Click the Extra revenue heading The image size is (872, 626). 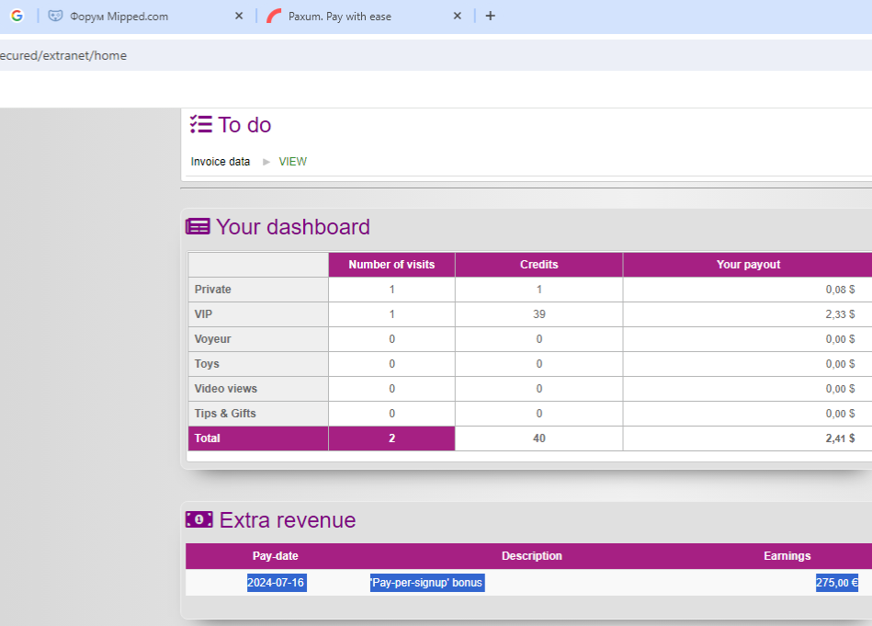coord(288,520)
